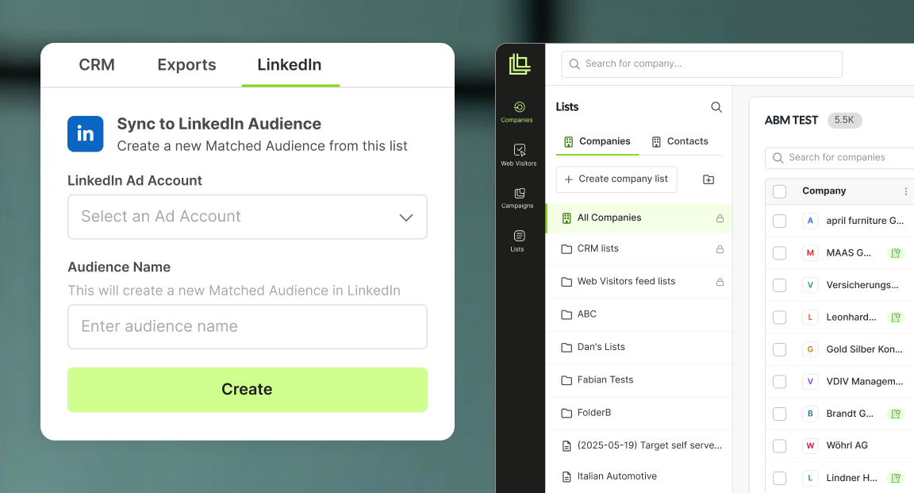Viewport: 914px width, 493px height.
Task: Click the green badge icon beside Lindner H...
Action: pos(895,478)
